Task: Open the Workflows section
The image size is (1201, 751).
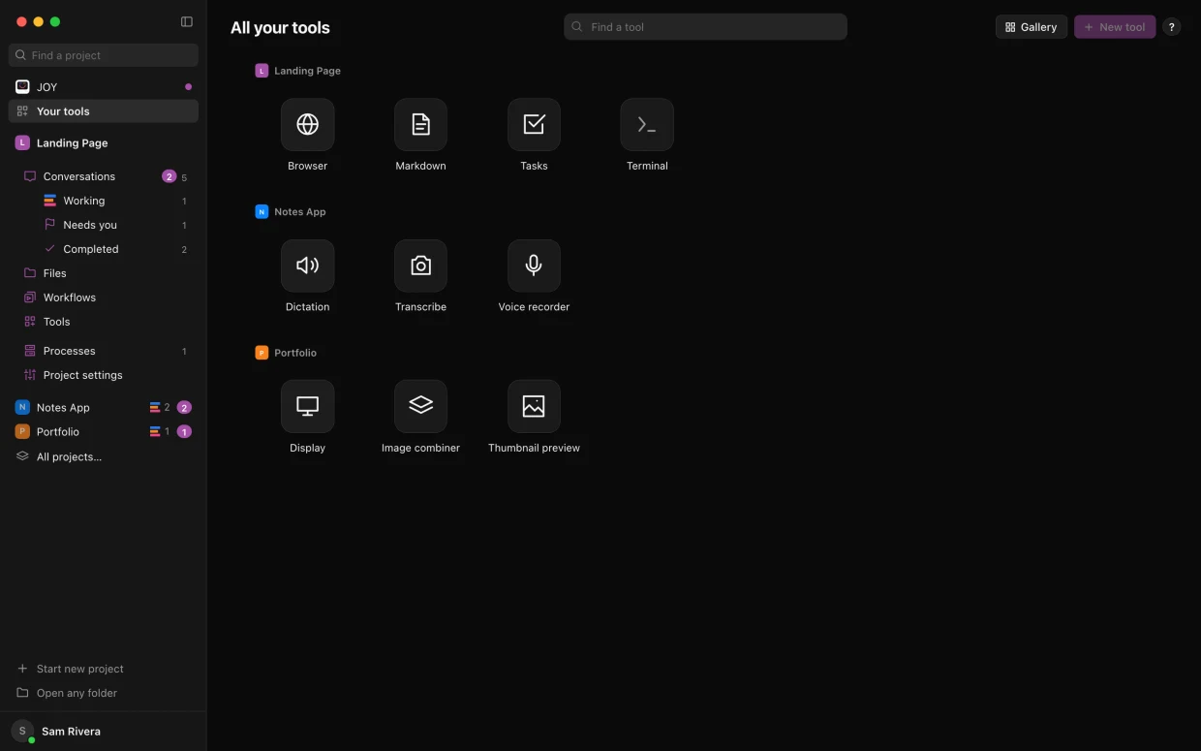Action: coord(104,297)
